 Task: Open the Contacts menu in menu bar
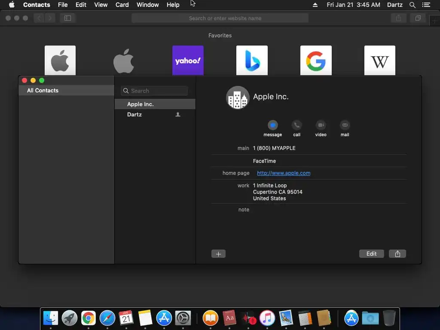(37, 5)
